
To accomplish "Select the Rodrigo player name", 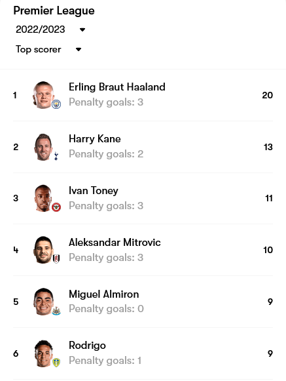I will click(87, 346).
